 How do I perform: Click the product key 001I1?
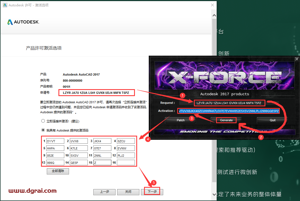66,87
